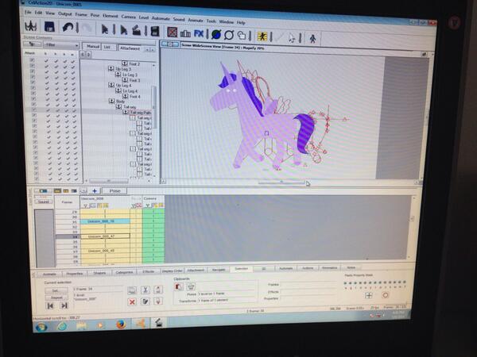Open Internet Explorer from the taskbar

tap(62, 326)
